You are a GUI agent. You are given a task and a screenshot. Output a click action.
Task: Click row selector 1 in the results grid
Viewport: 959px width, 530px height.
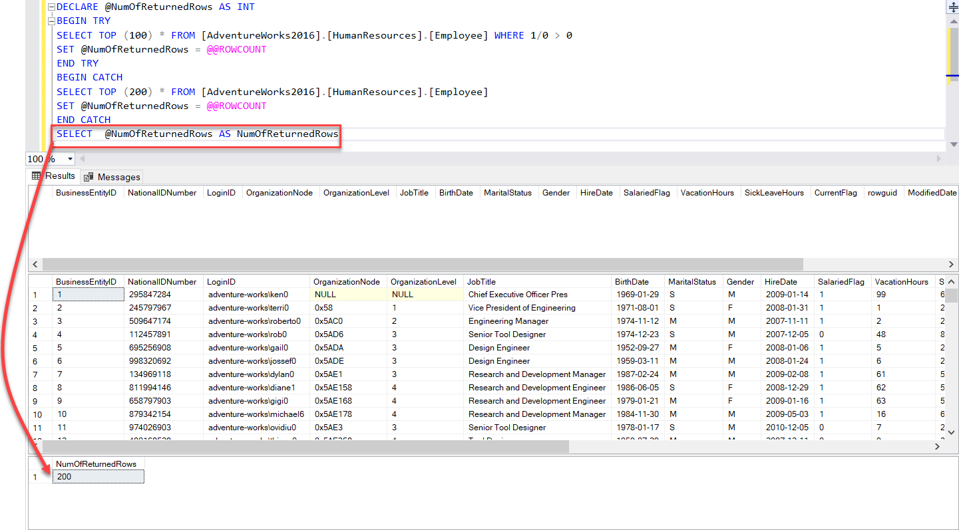coord(36,294)
